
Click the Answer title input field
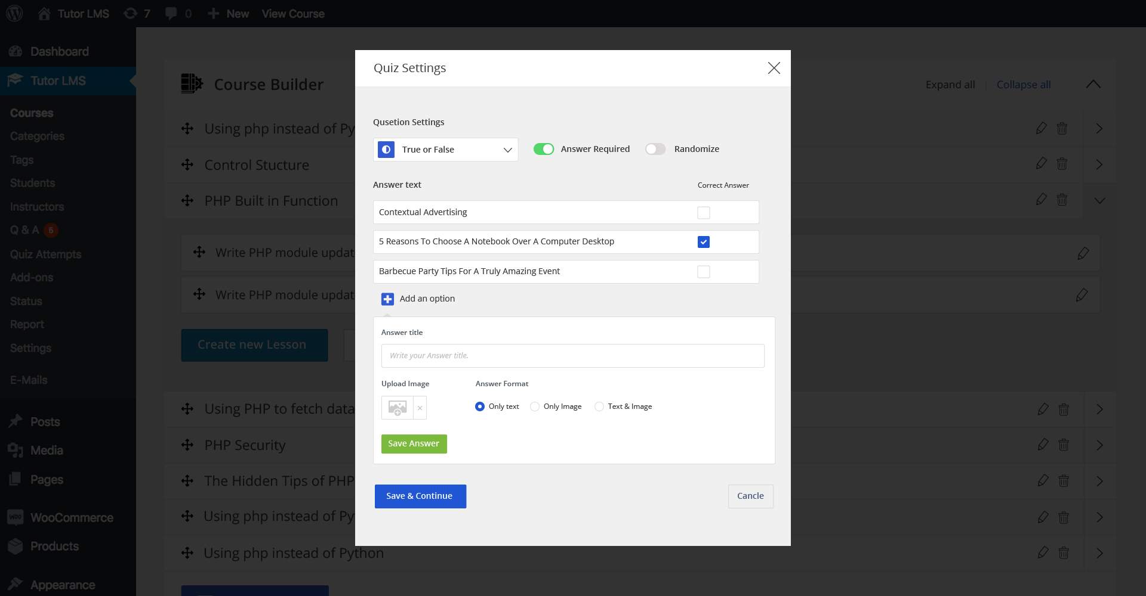[572, 356]
